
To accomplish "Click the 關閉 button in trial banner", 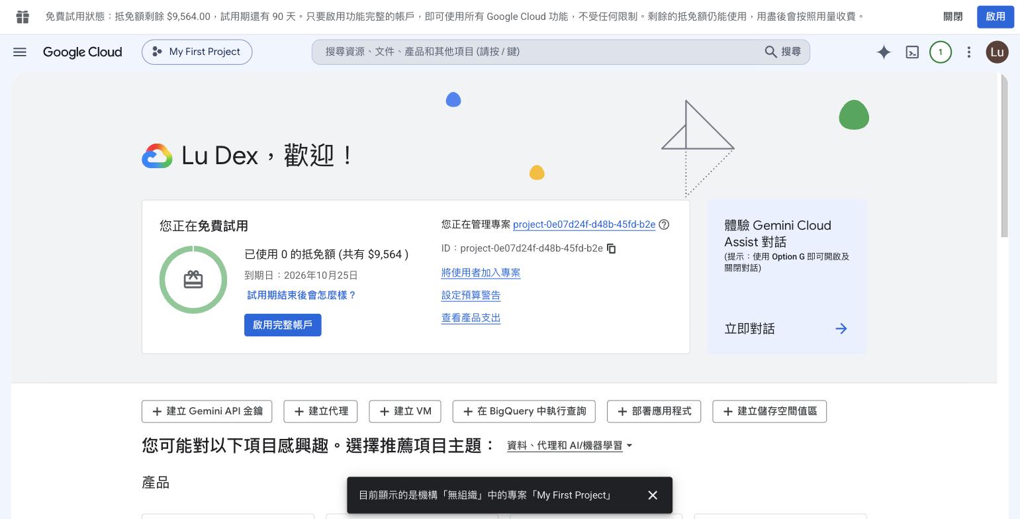I will [953, 17].
